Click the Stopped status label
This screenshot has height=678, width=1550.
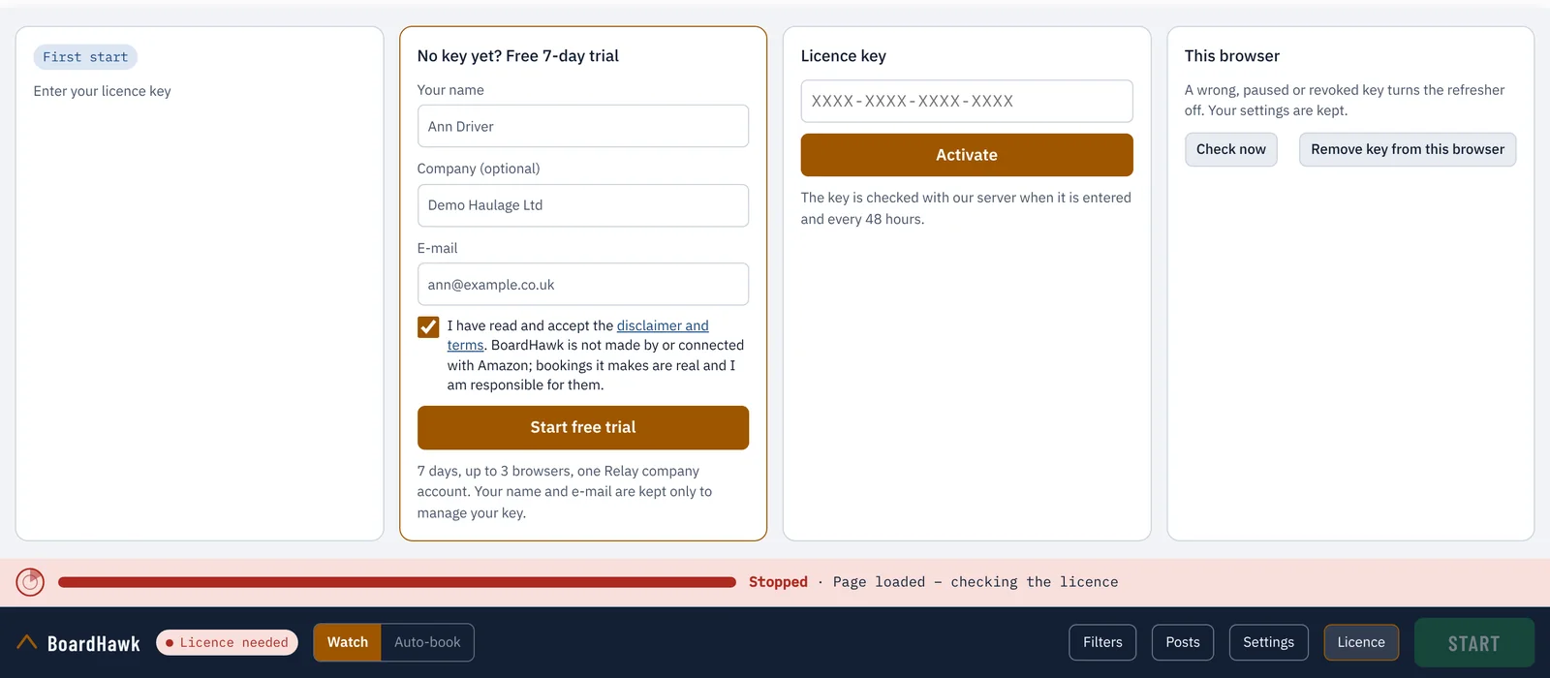point(778,582)
